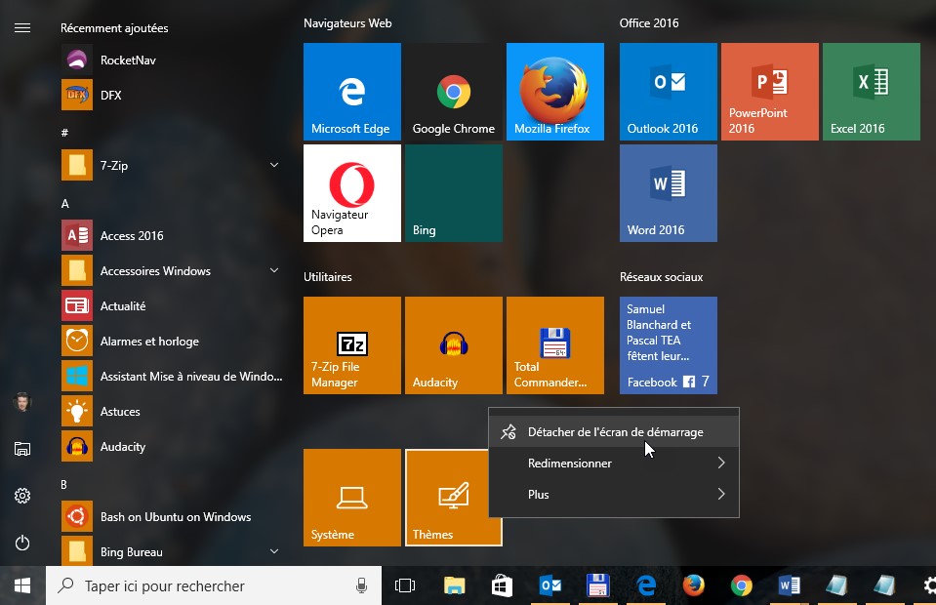Open the Outlook 2016 tile
The height and width of the screenshot is (605, 936).
668,92
